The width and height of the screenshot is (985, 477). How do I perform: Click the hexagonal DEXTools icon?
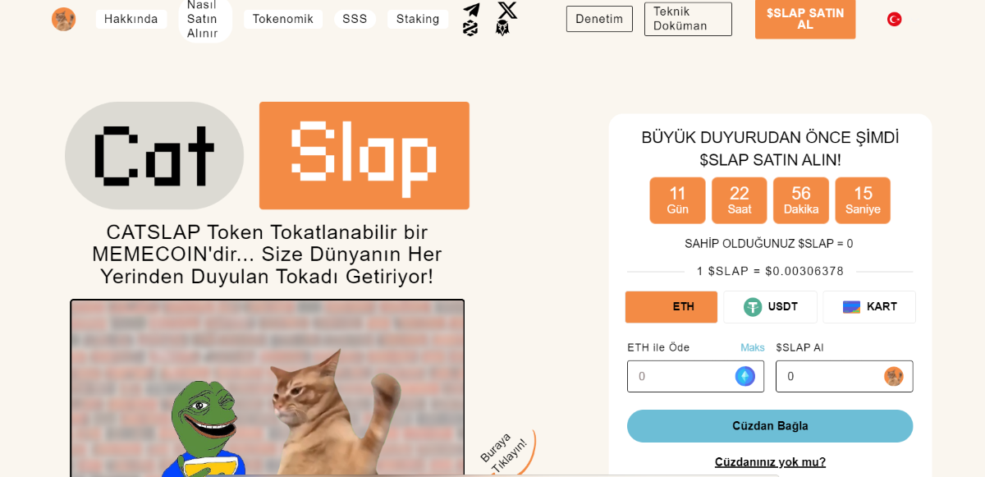pos(470,28)
